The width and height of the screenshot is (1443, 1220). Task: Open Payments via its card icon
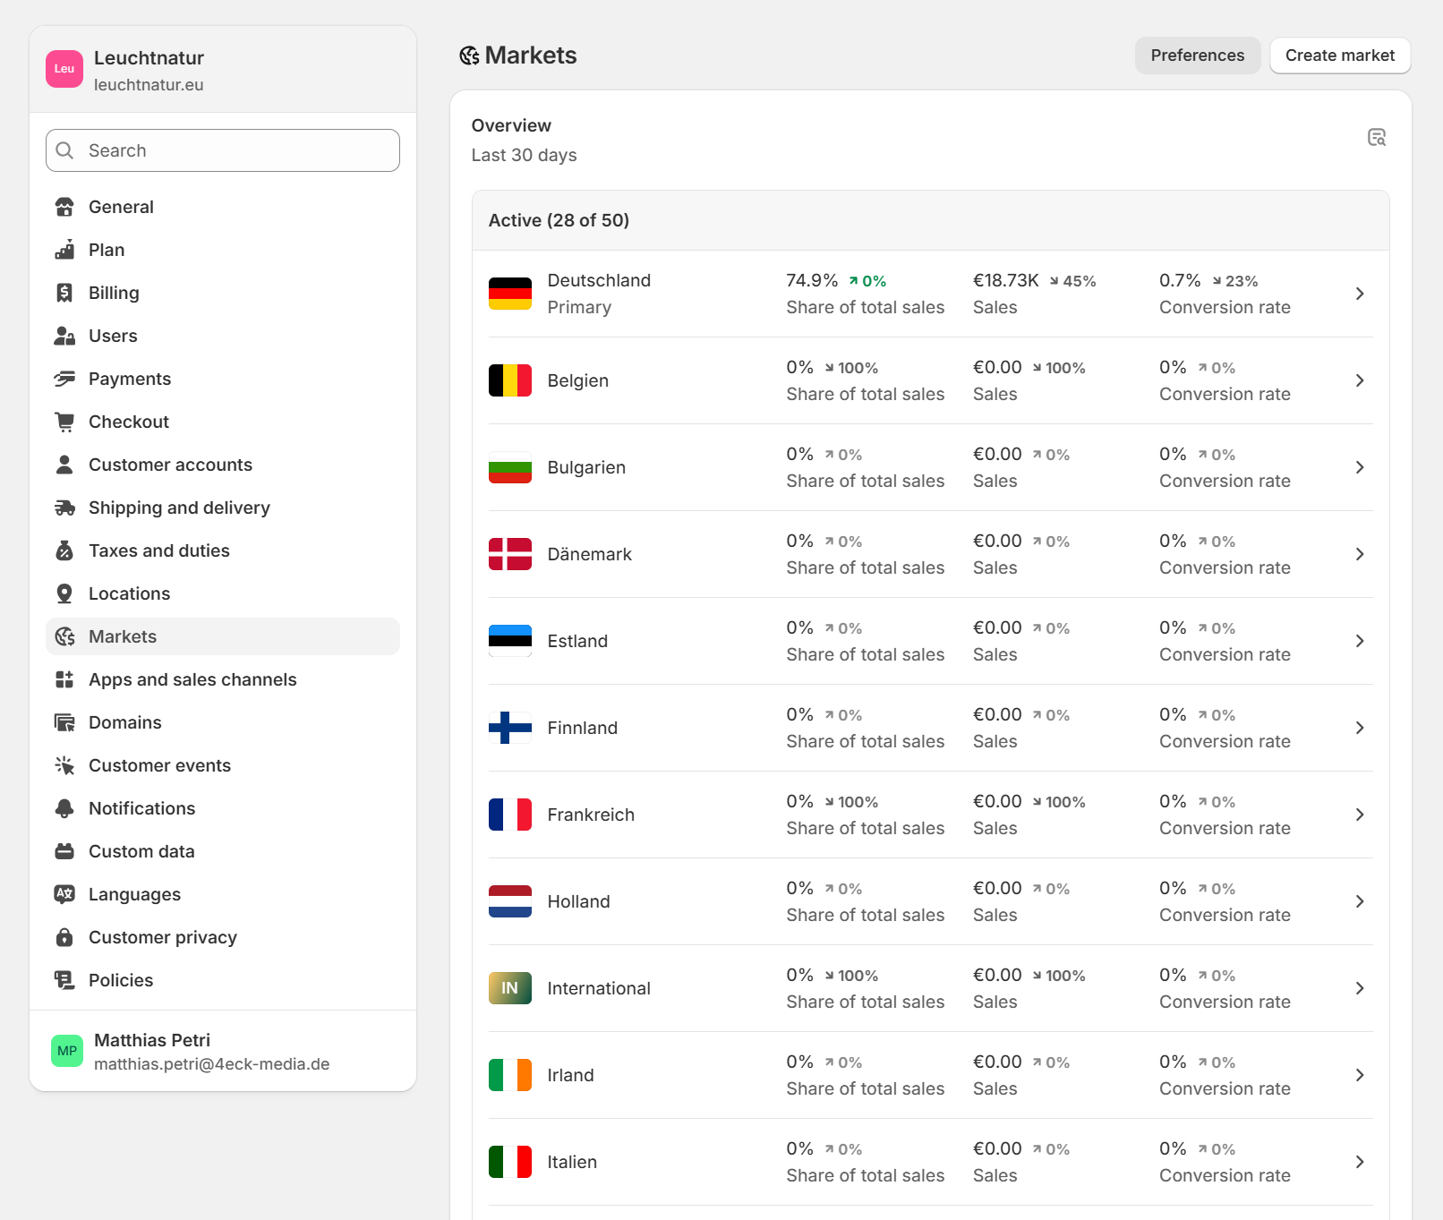coord(64,379)
